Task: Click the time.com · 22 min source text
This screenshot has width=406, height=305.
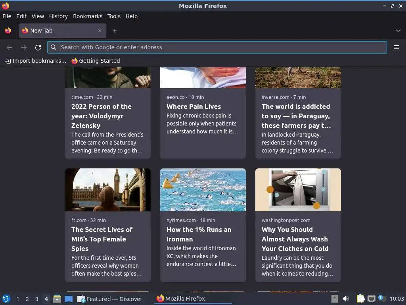Action: (92, 97)
